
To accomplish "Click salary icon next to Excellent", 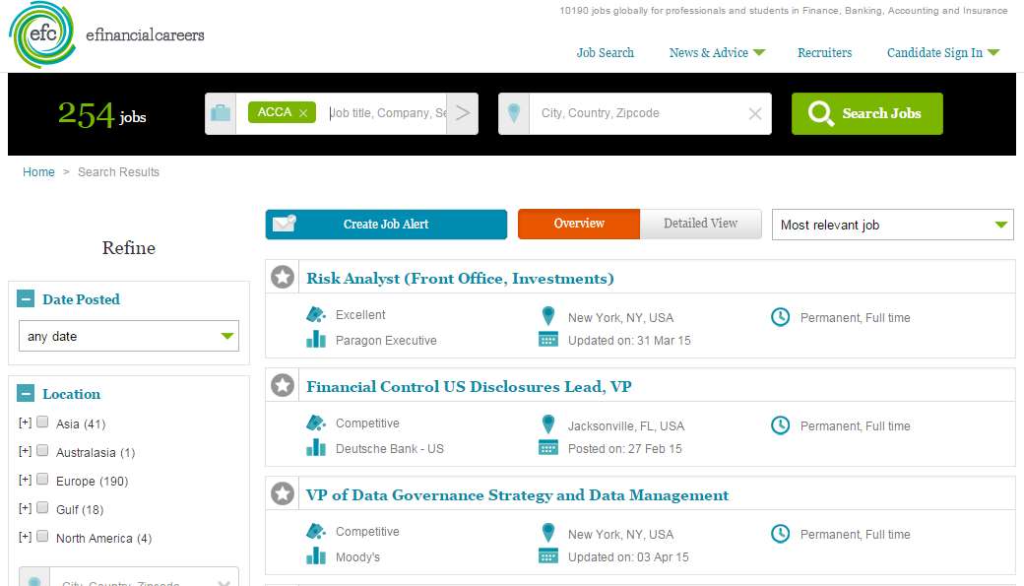I will (x=315, y=314).
